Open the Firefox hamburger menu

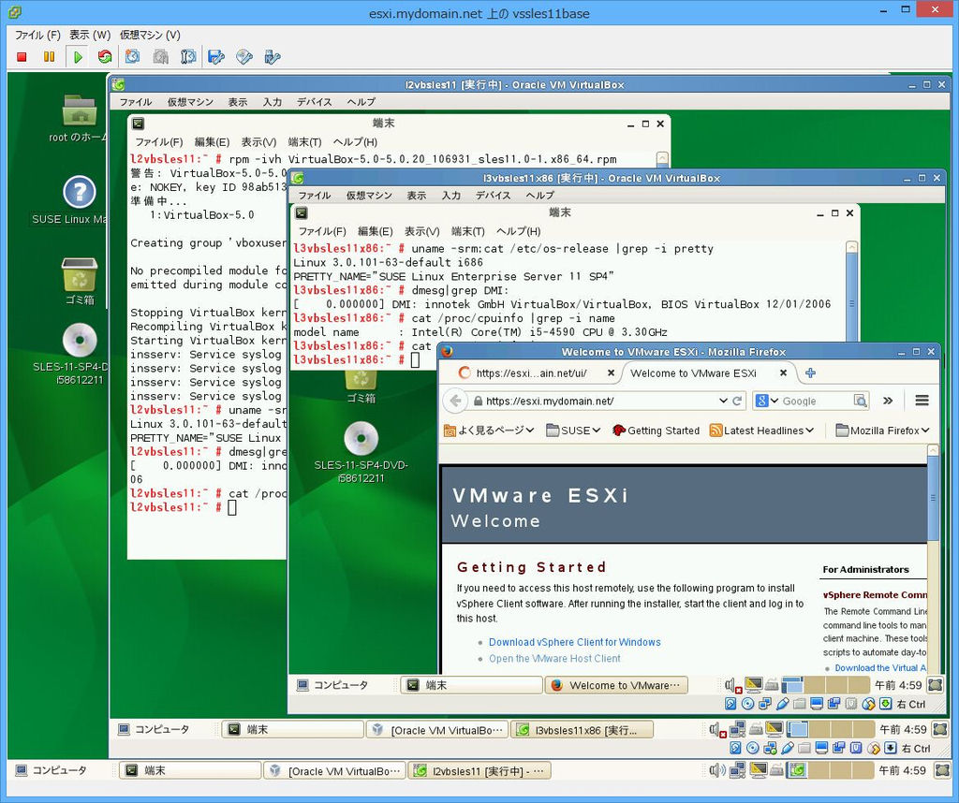tap(922, 401)
